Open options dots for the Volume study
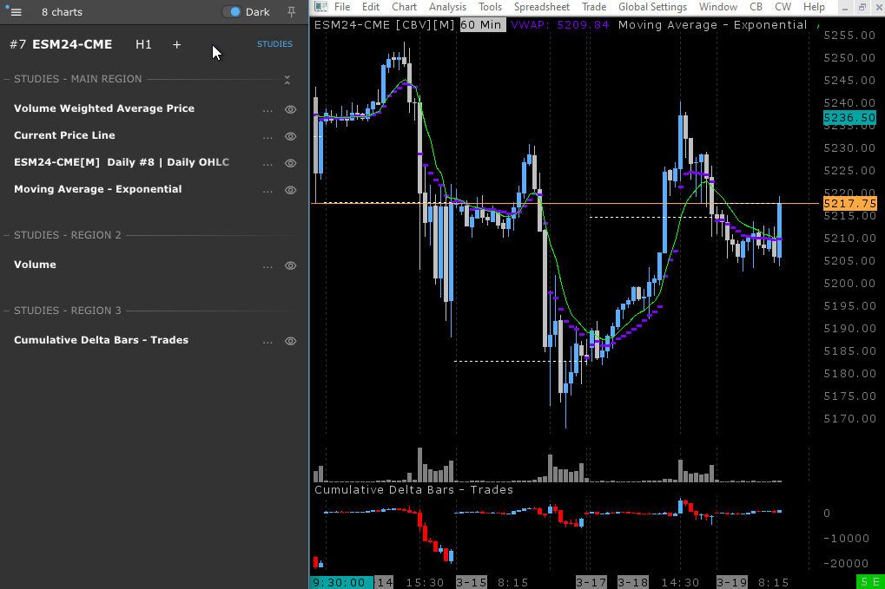 tap(267, 265)
